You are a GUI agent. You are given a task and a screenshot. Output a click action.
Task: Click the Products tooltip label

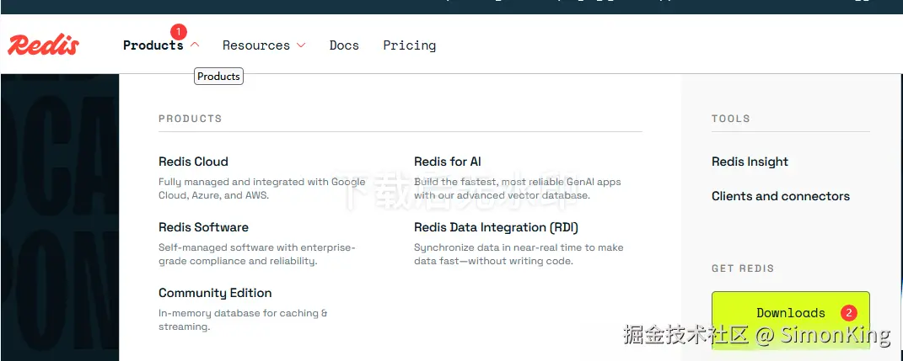pyautogui.click(x=218, y=77)
